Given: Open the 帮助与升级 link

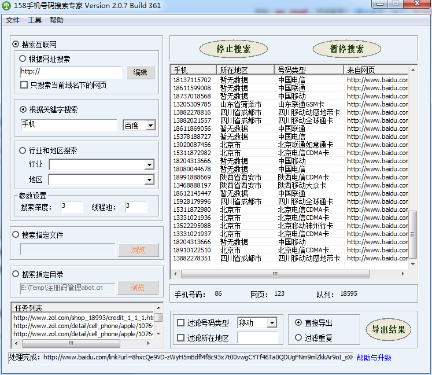Looking at the screenshot, I should tap(374, 358).
